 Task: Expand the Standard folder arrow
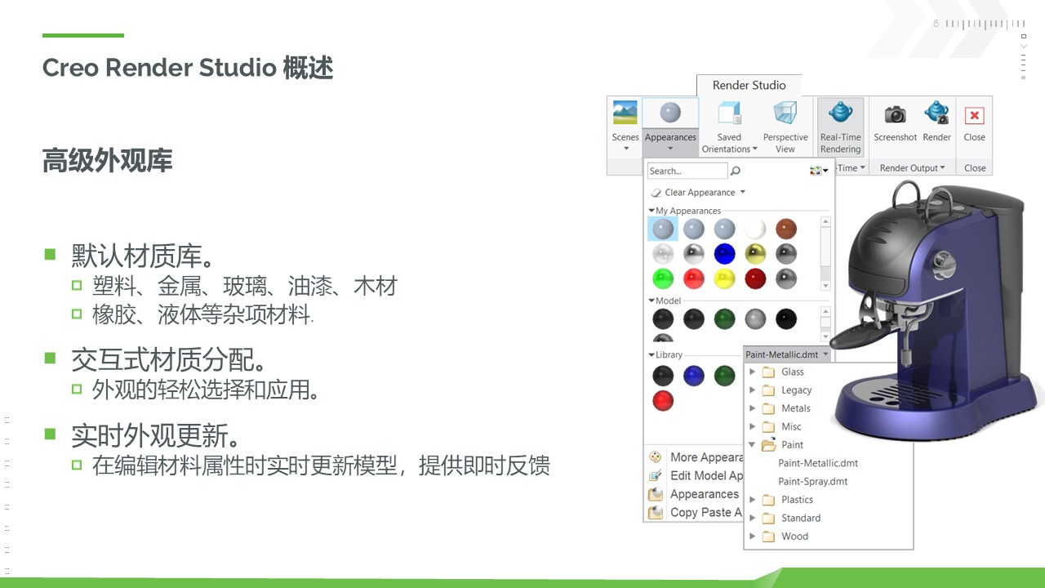click(753, 518)
